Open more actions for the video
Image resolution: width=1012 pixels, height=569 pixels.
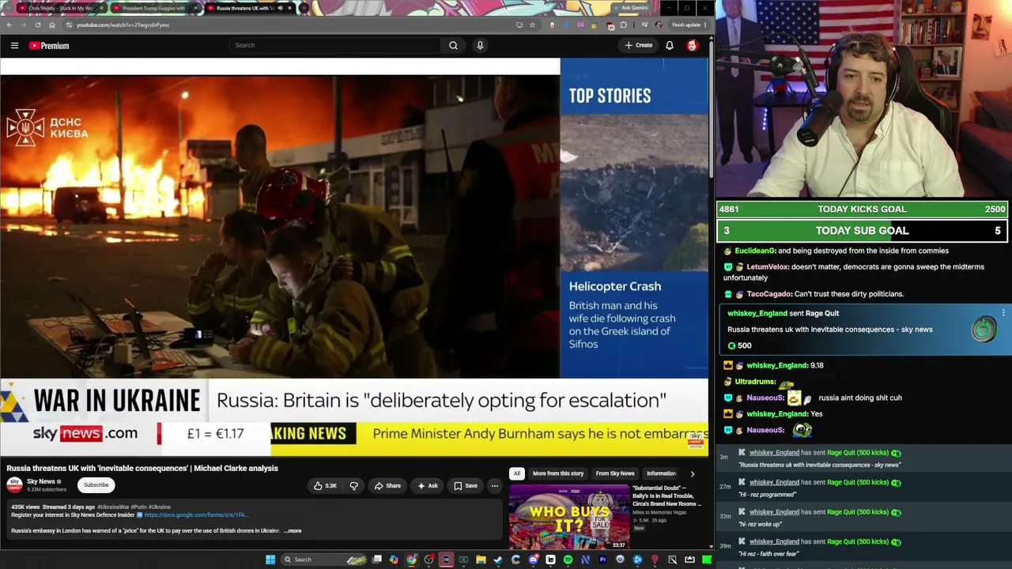(x=495, y=486)
